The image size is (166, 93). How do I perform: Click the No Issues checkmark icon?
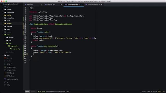coord(38,91)
